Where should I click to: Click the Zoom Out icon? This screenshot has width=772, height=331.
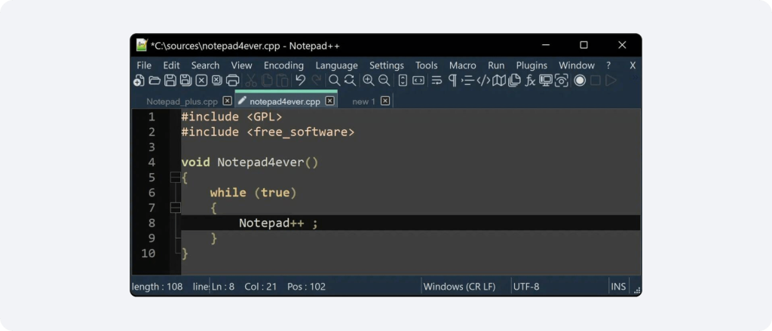click(384, 80)
